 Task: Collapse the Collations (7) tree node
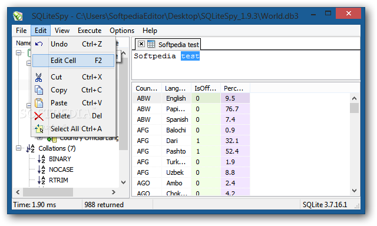click(18, 148)
